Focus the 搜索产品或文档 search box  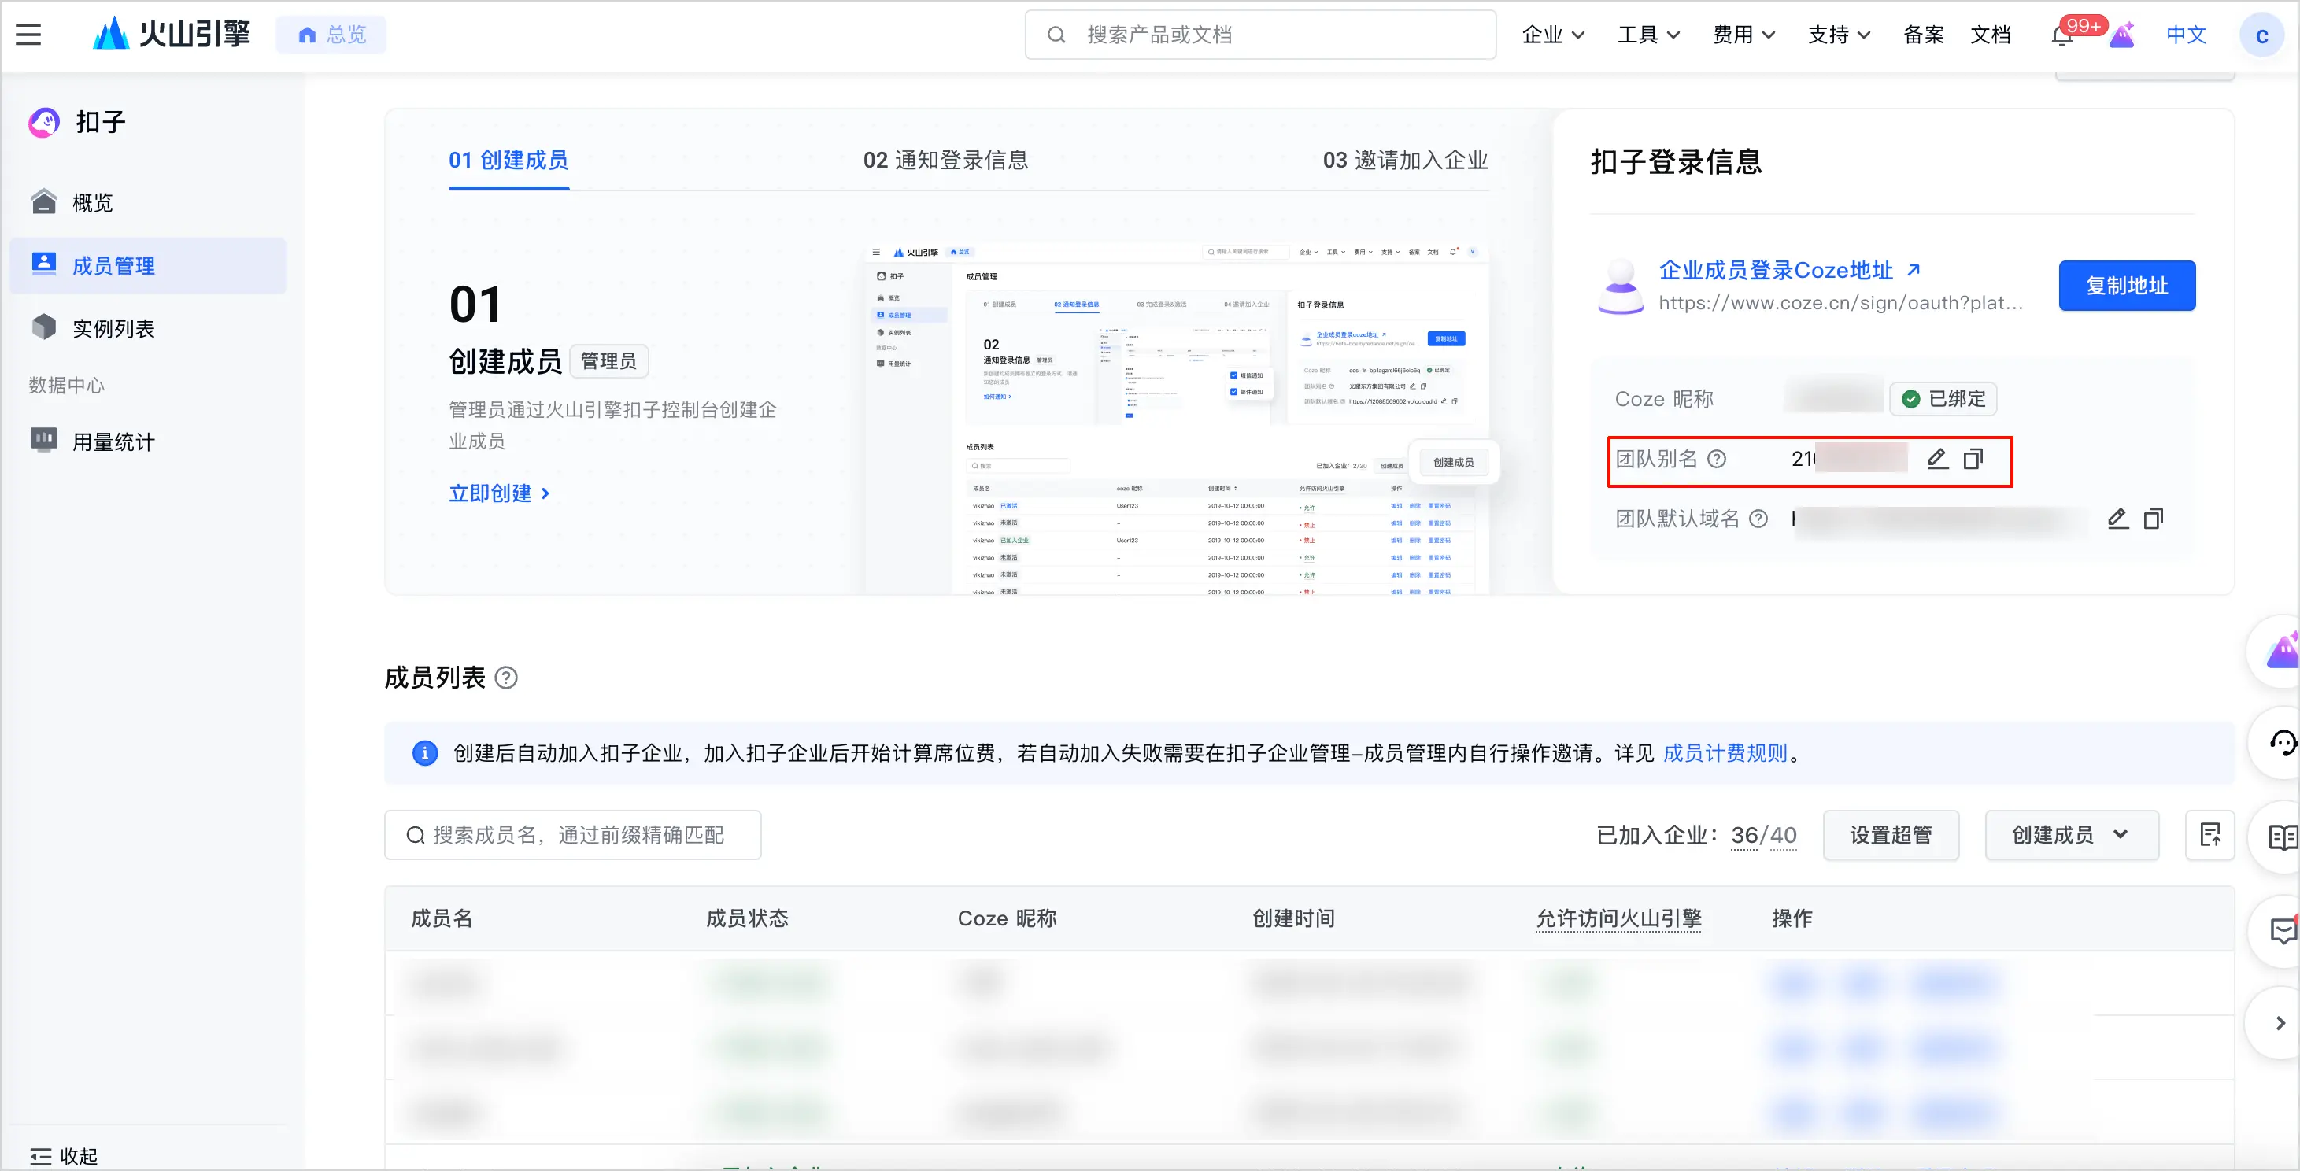coord(1261,35)
